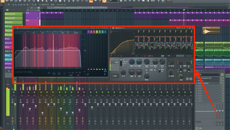Select the Bassline #2 pattern in the picker
The width and height of the screenshot is (230, 130).
14,18
